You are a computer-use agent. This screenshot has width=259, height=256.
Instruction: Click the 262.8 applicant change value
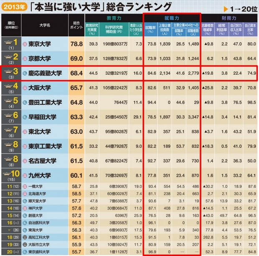tap(208, 237)
